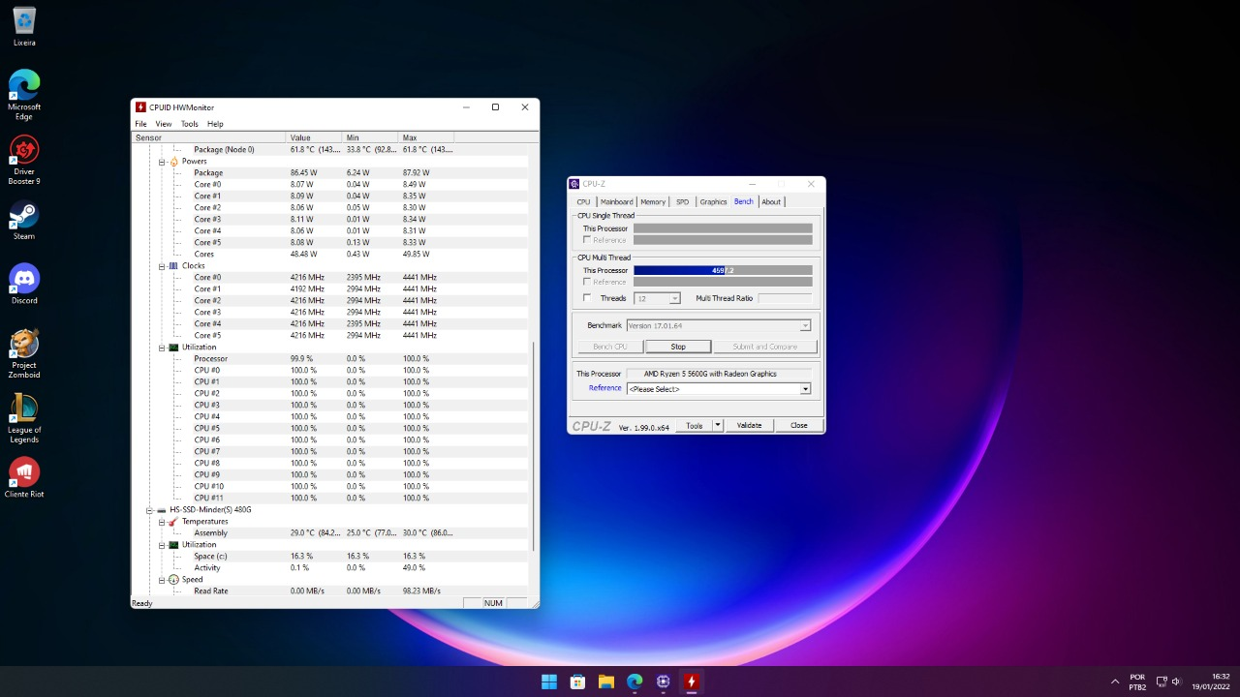Collapse the HS-SSD-Minder(S) 480G device node

(x=150, y=510)
